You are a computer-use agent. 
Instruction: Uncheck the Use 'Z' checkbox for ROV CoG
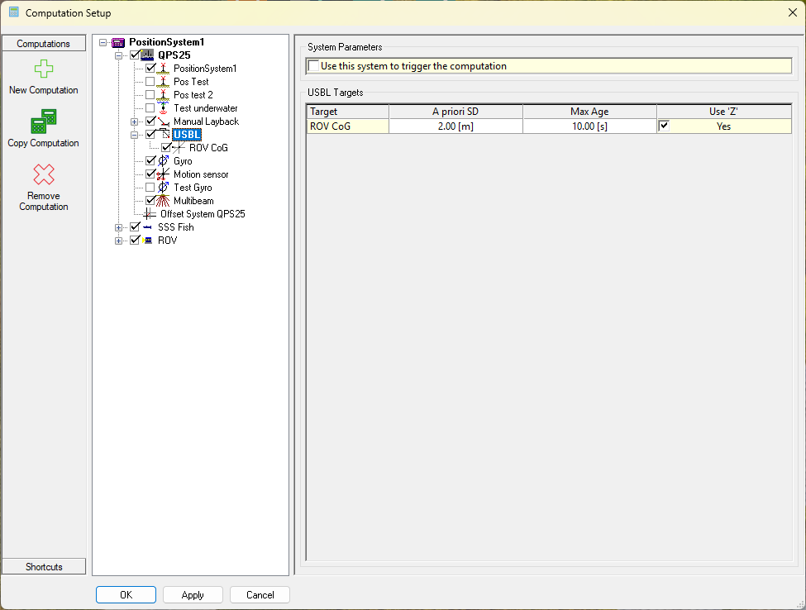point(664,126)
